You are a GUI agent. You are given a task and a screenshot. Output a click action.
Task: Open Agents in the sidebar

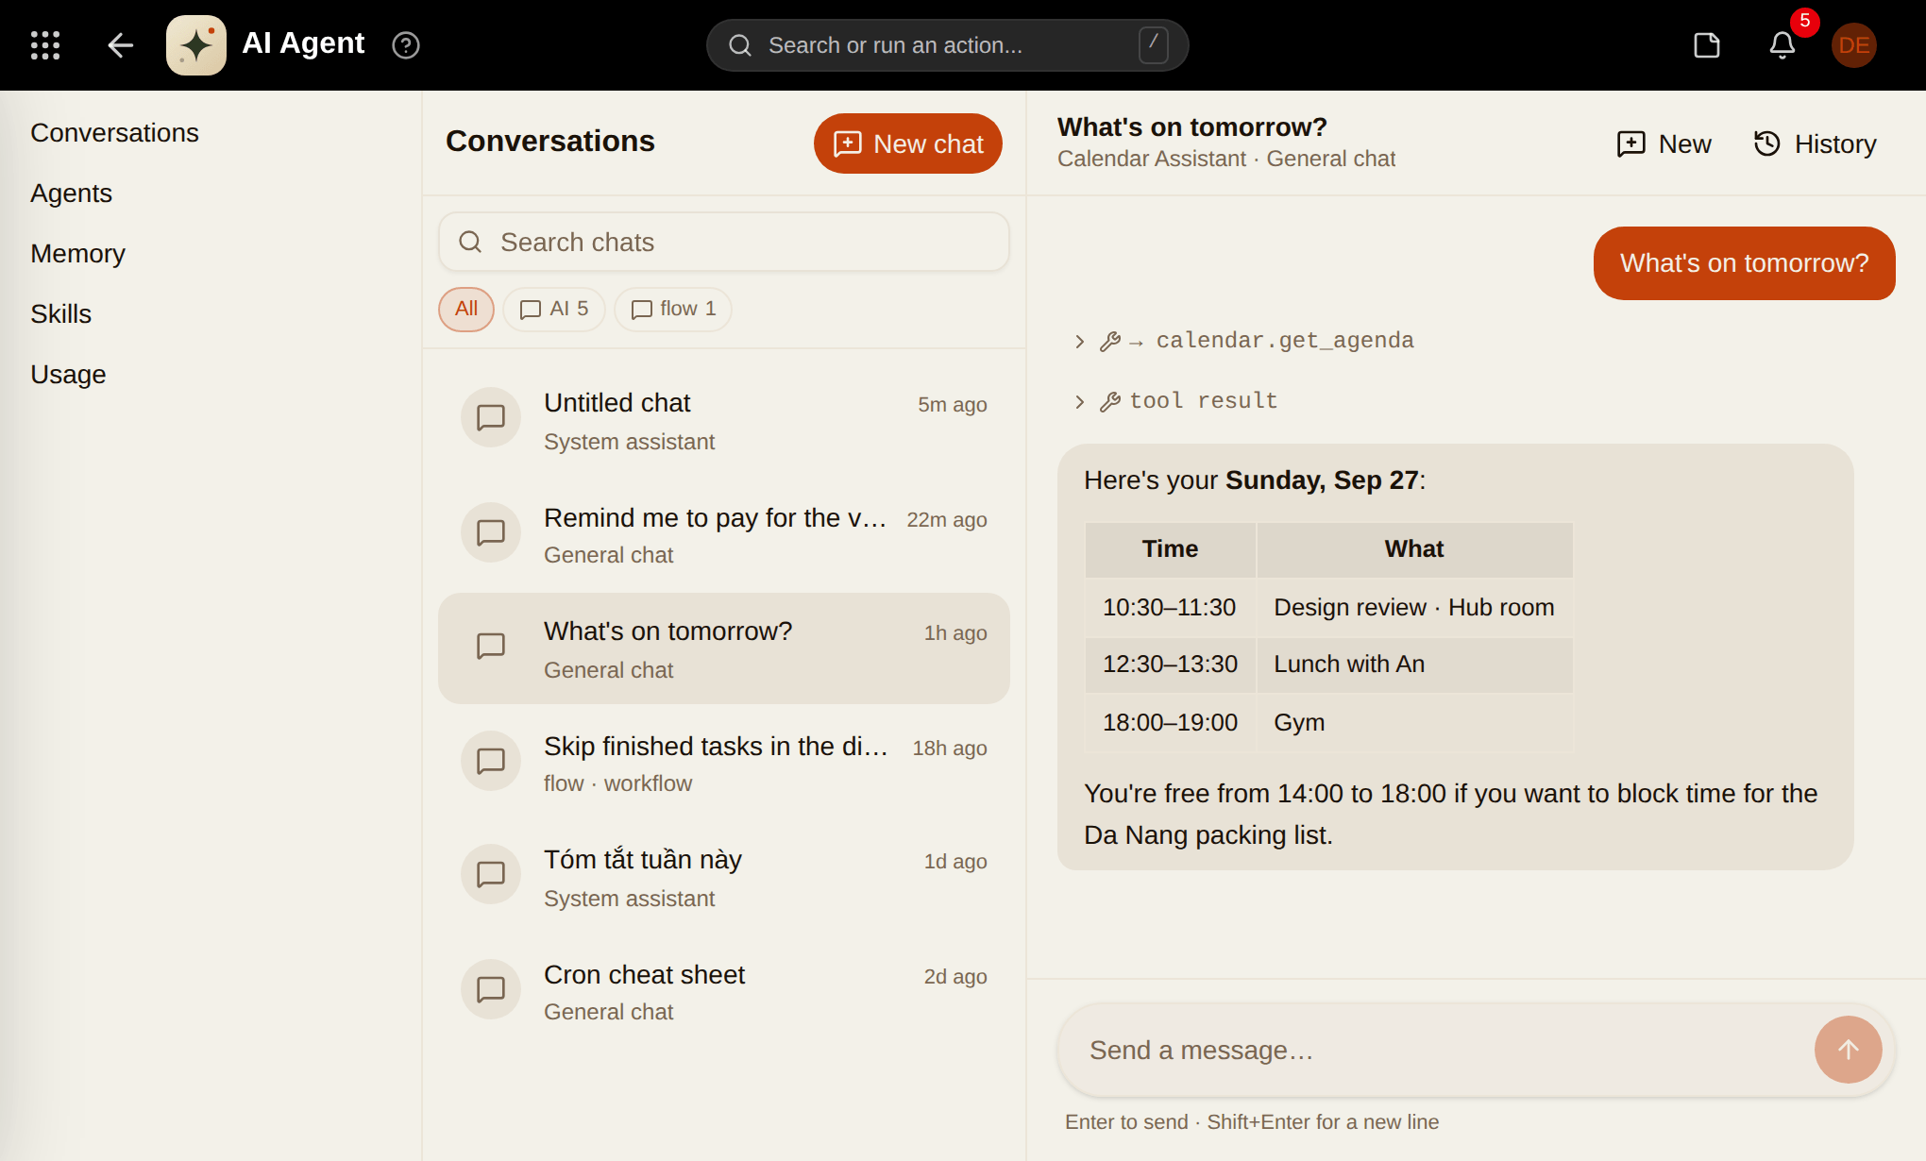72,193
